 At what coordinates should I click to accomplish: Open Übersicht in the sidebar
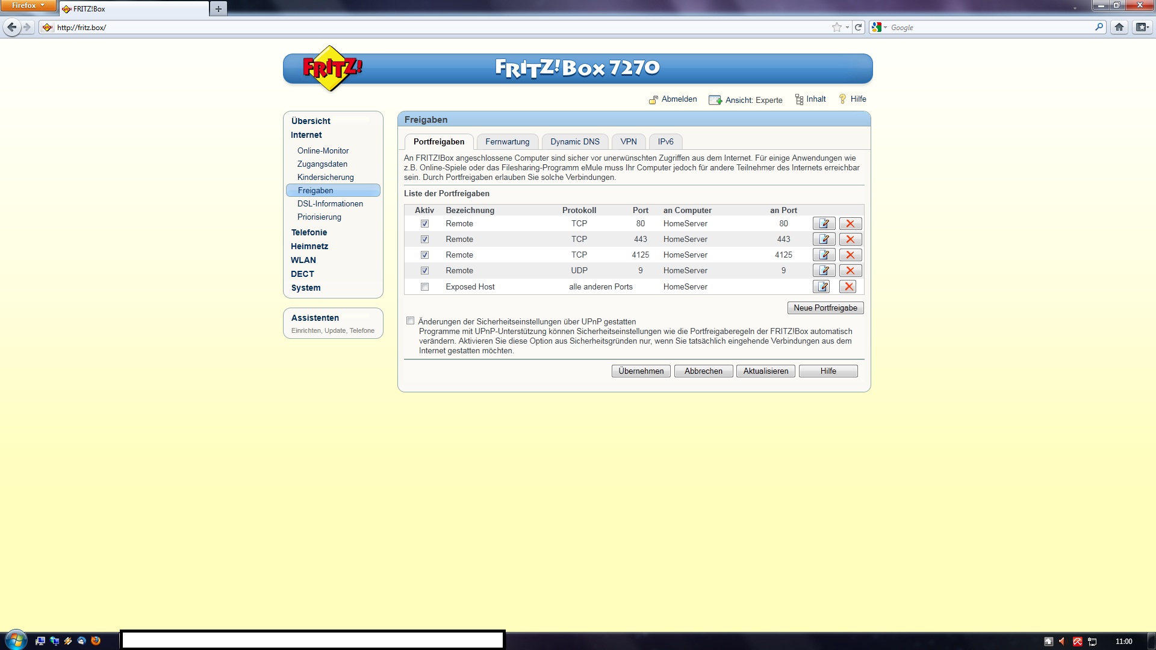click(x=311, y=121)
